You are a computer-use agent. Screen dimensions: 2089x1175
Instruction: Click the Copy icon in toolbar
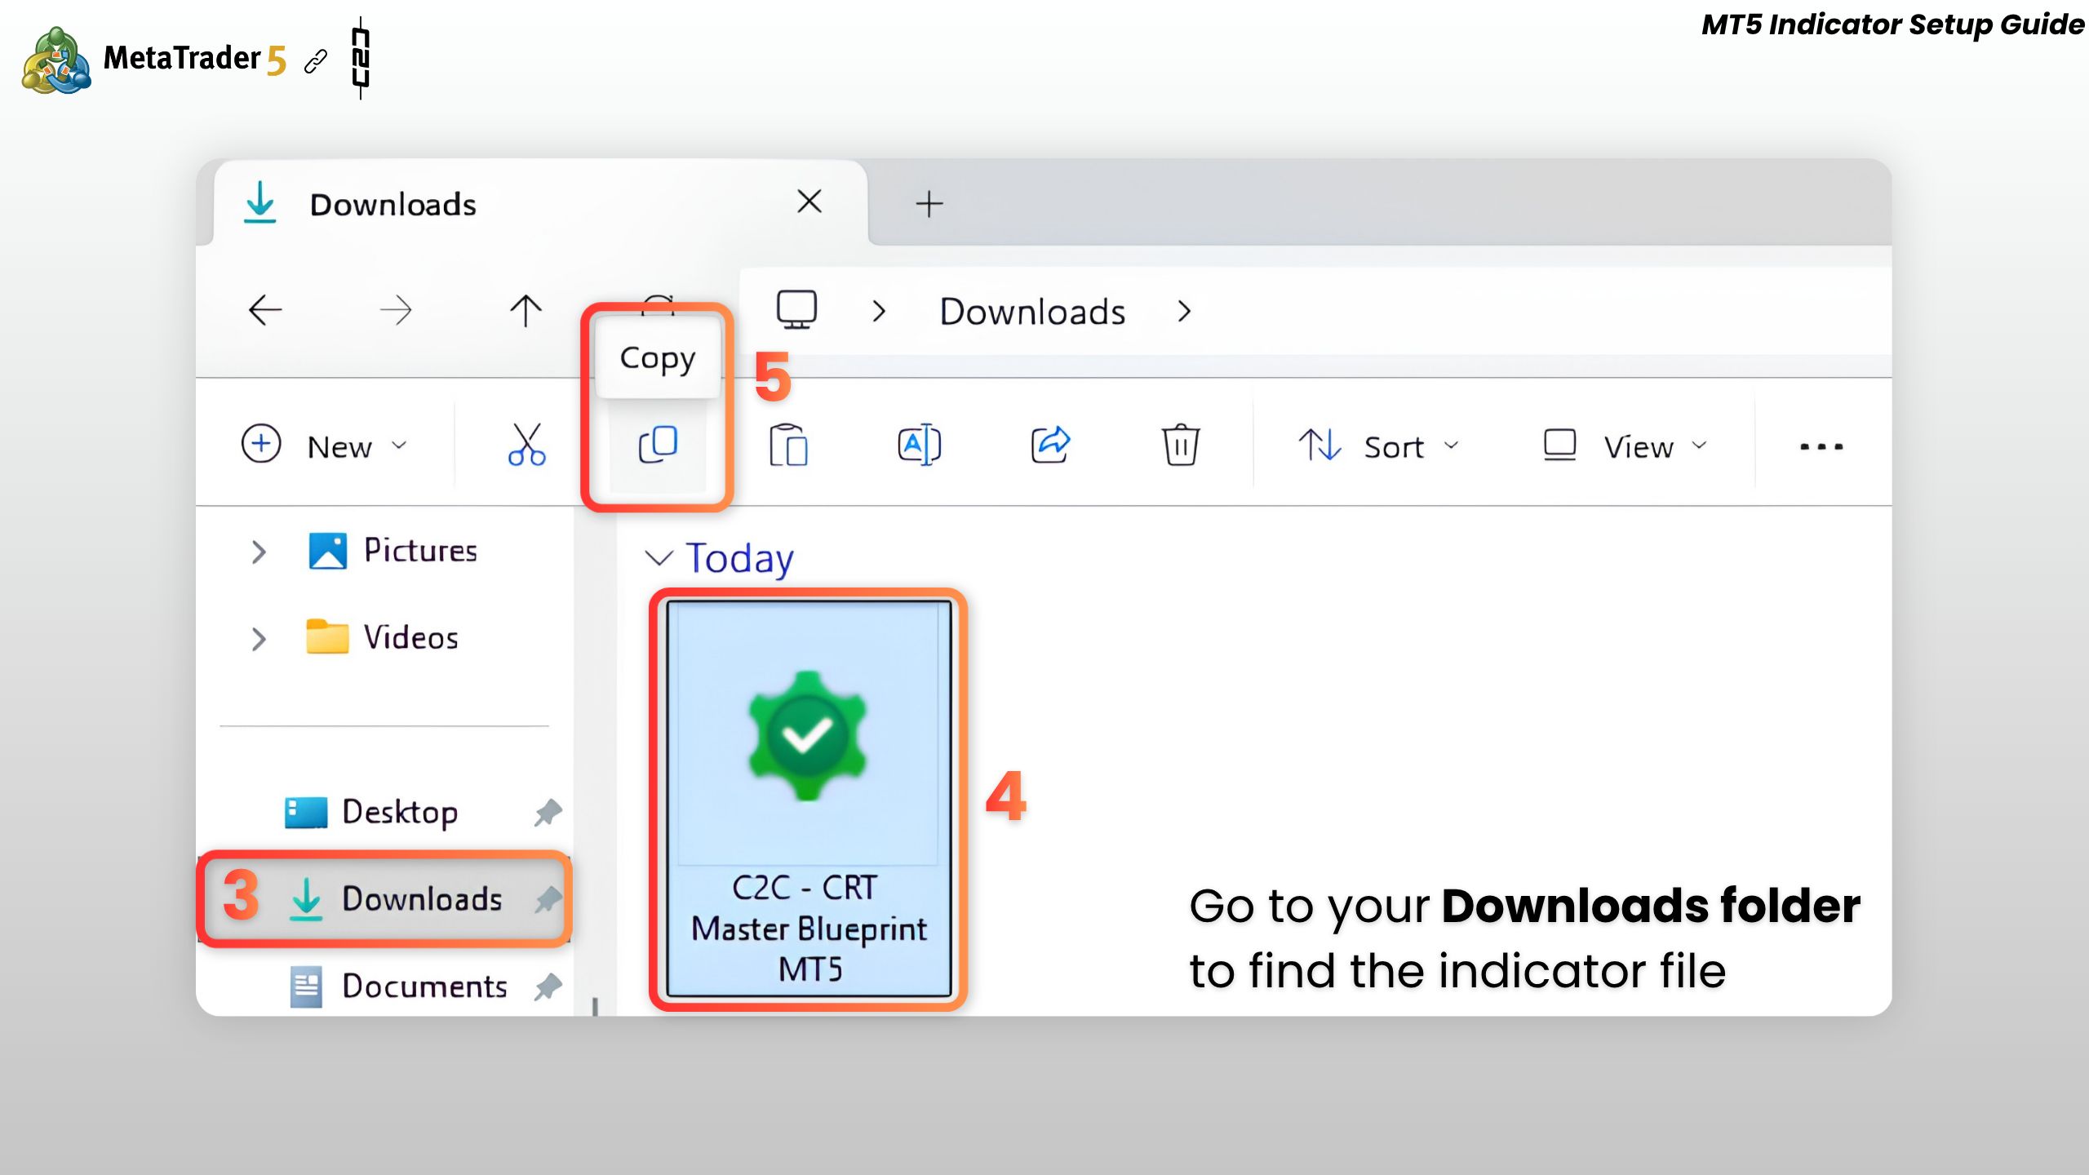[x=658, y=445]
